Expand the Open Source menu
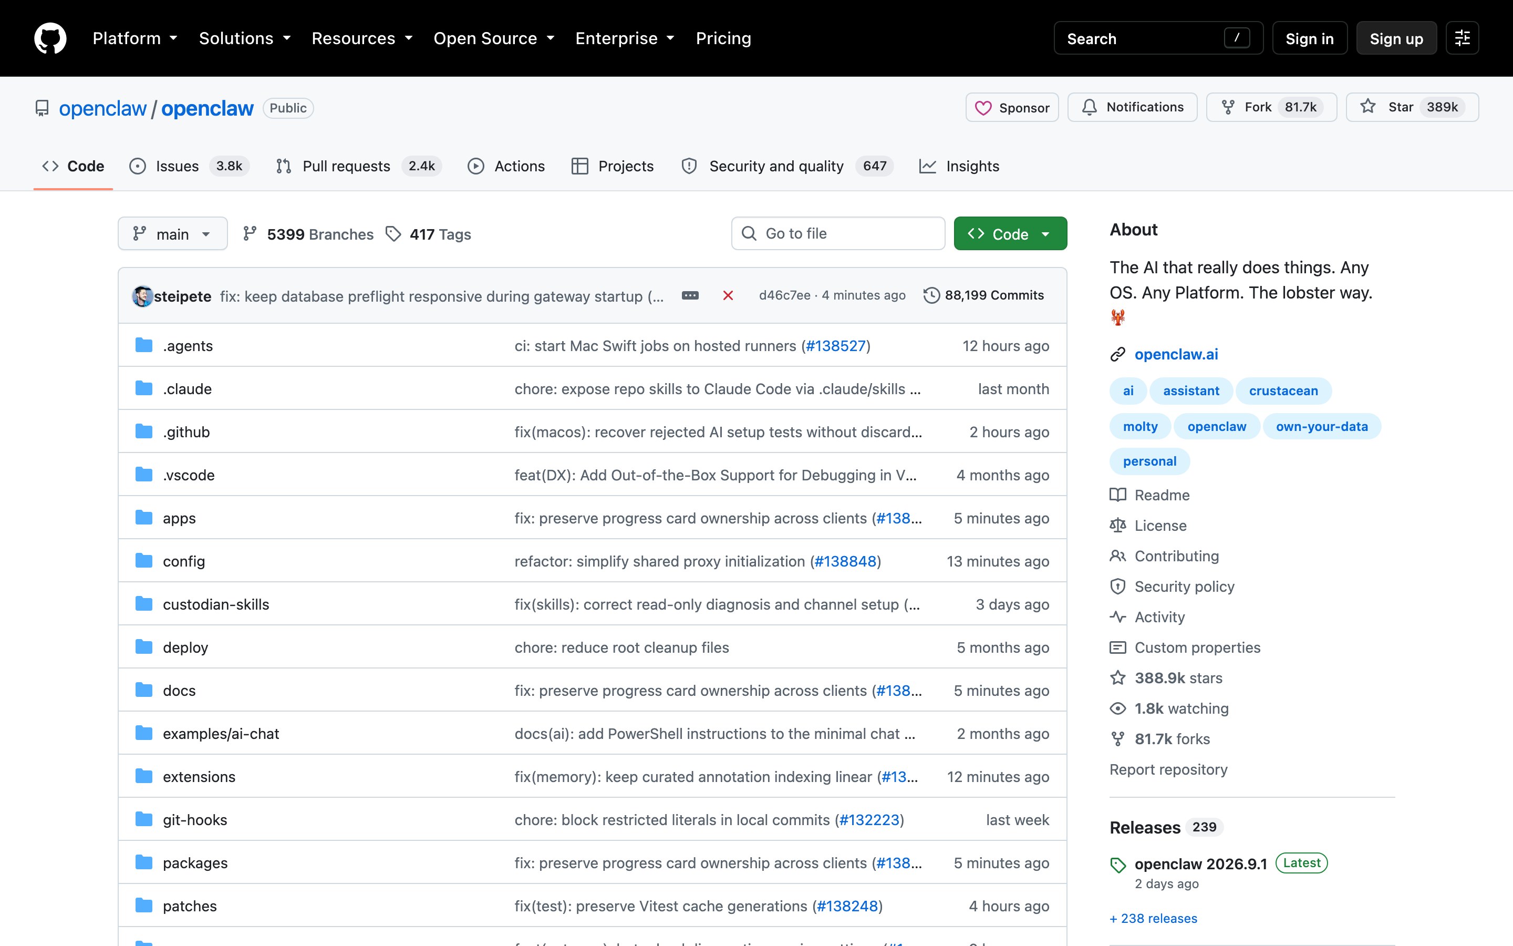This screenshot has width=1513, height=946. (494, 38)
